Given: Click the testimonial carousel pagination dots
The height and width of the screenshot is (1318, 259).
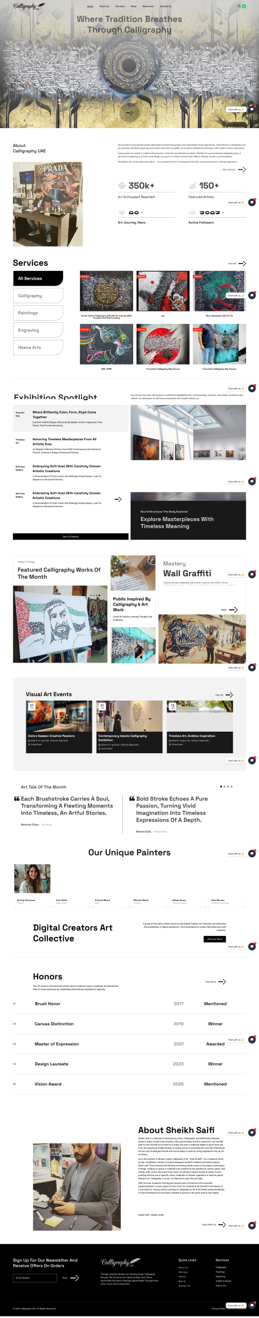Looking at the screenshot, I should [x=226, y=787].
